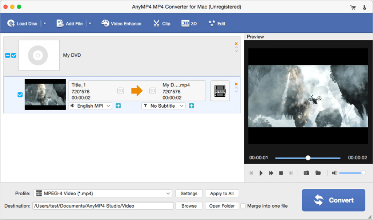373x220 pixels.
Task: Click the Convert button
Action: coord(334,200)
